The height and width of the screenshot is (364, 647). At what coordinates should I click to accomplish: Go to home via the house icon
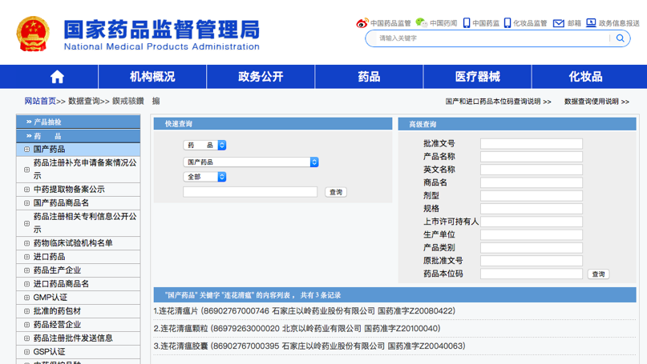57,77
